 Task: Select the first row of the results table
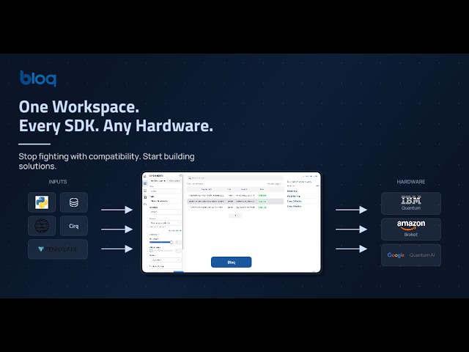point(235,196)
